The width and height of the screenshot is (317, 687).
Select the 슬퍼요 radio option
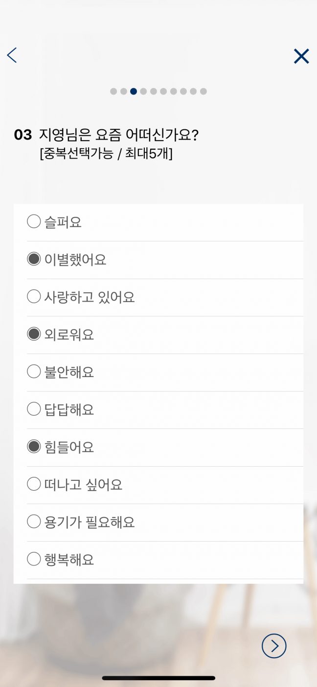pyautogui.click(x=34, y=222)
